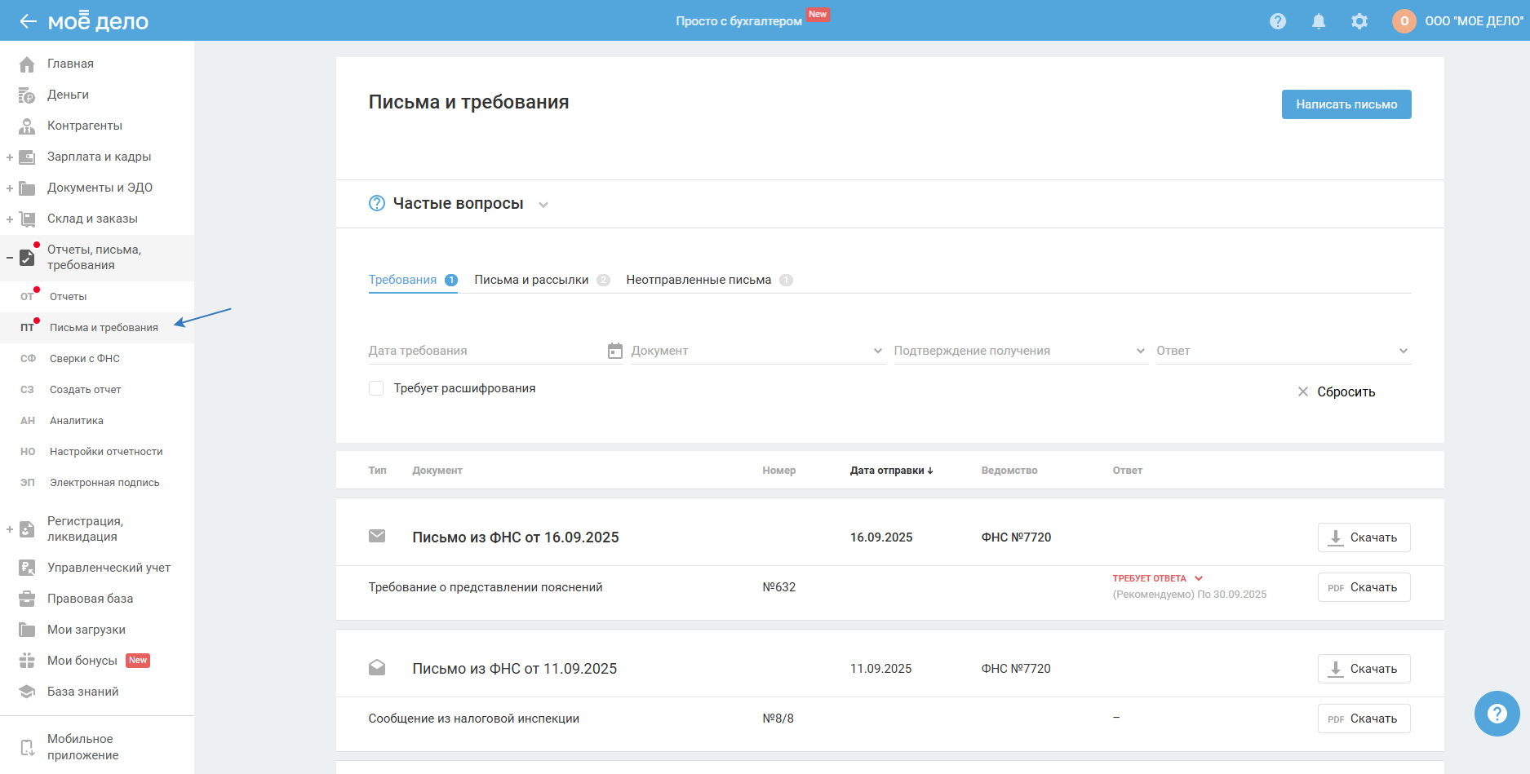Click the Отчеты, письма, требования icon
This screenshot has width=1530, height=774.
[x=27, y=258]
